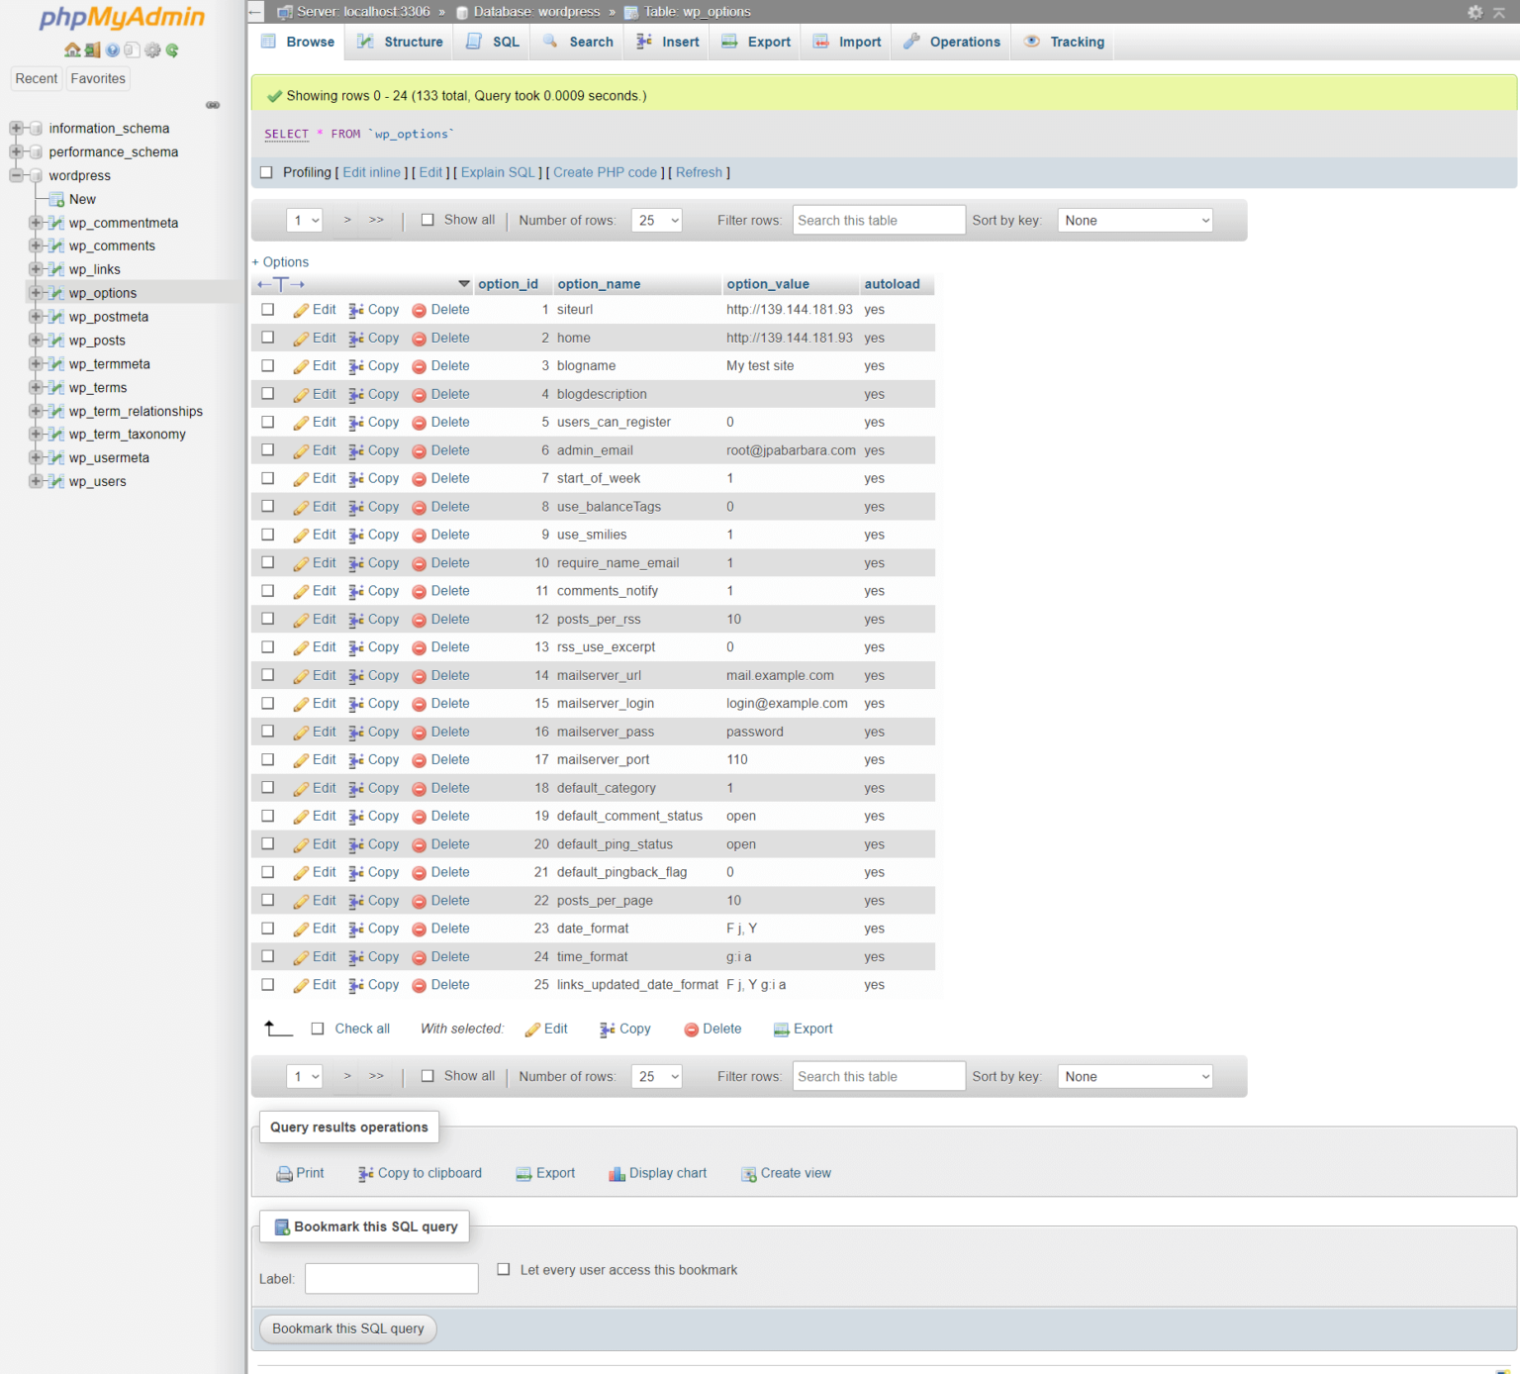Click the Display chart icon
1520x1374 pixels.
[617, 1174]
